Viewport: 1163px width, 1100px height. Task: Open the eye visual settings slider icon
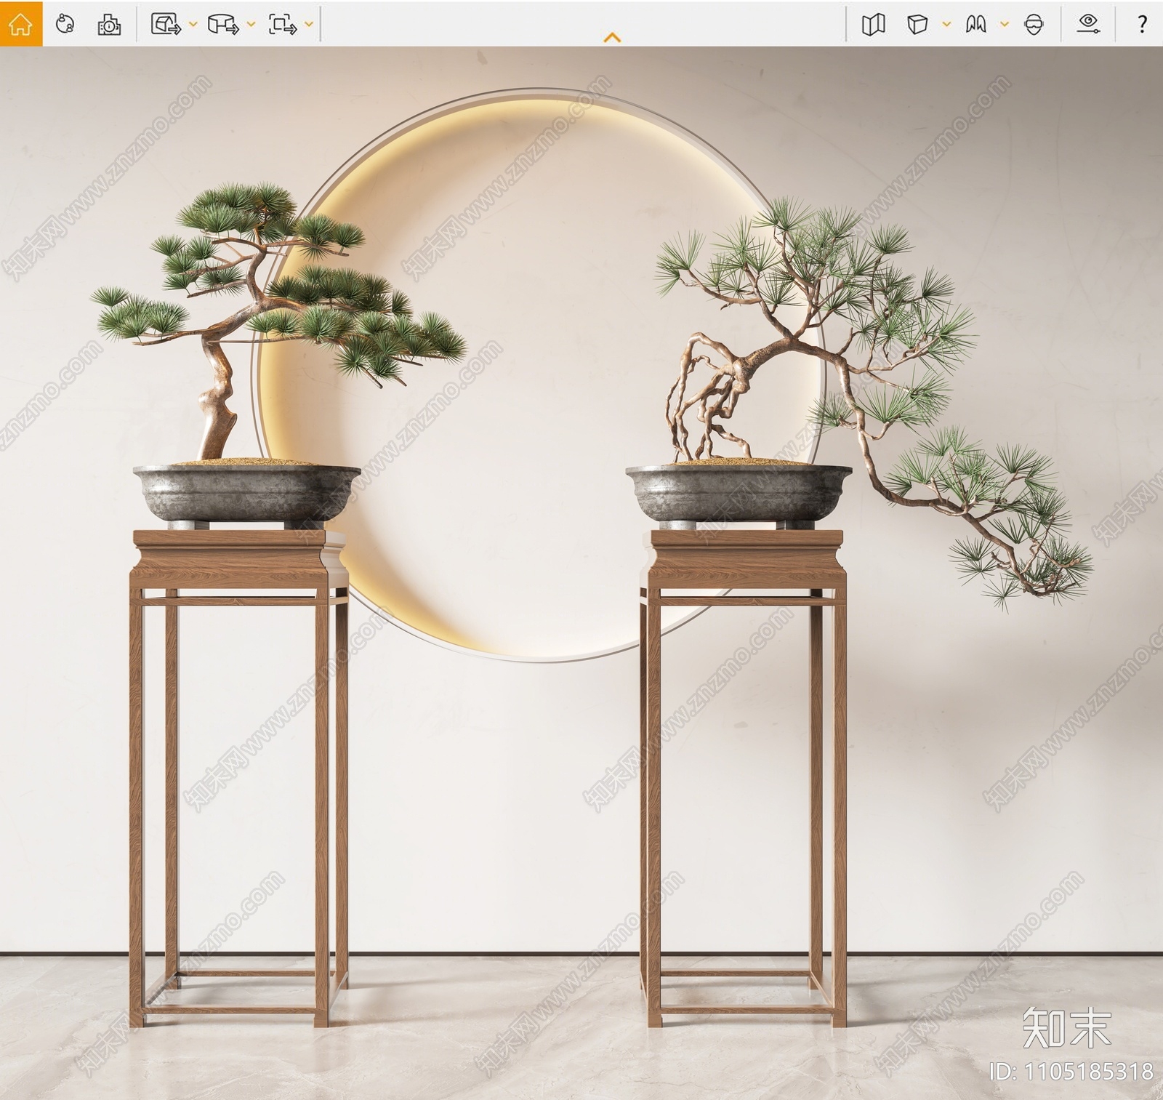1088,24
